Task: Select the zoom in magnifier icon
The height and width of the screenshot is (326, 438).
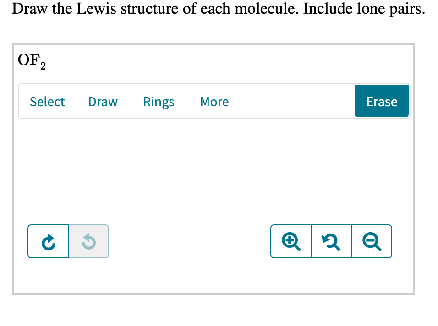Action: [x=290, y=241]
